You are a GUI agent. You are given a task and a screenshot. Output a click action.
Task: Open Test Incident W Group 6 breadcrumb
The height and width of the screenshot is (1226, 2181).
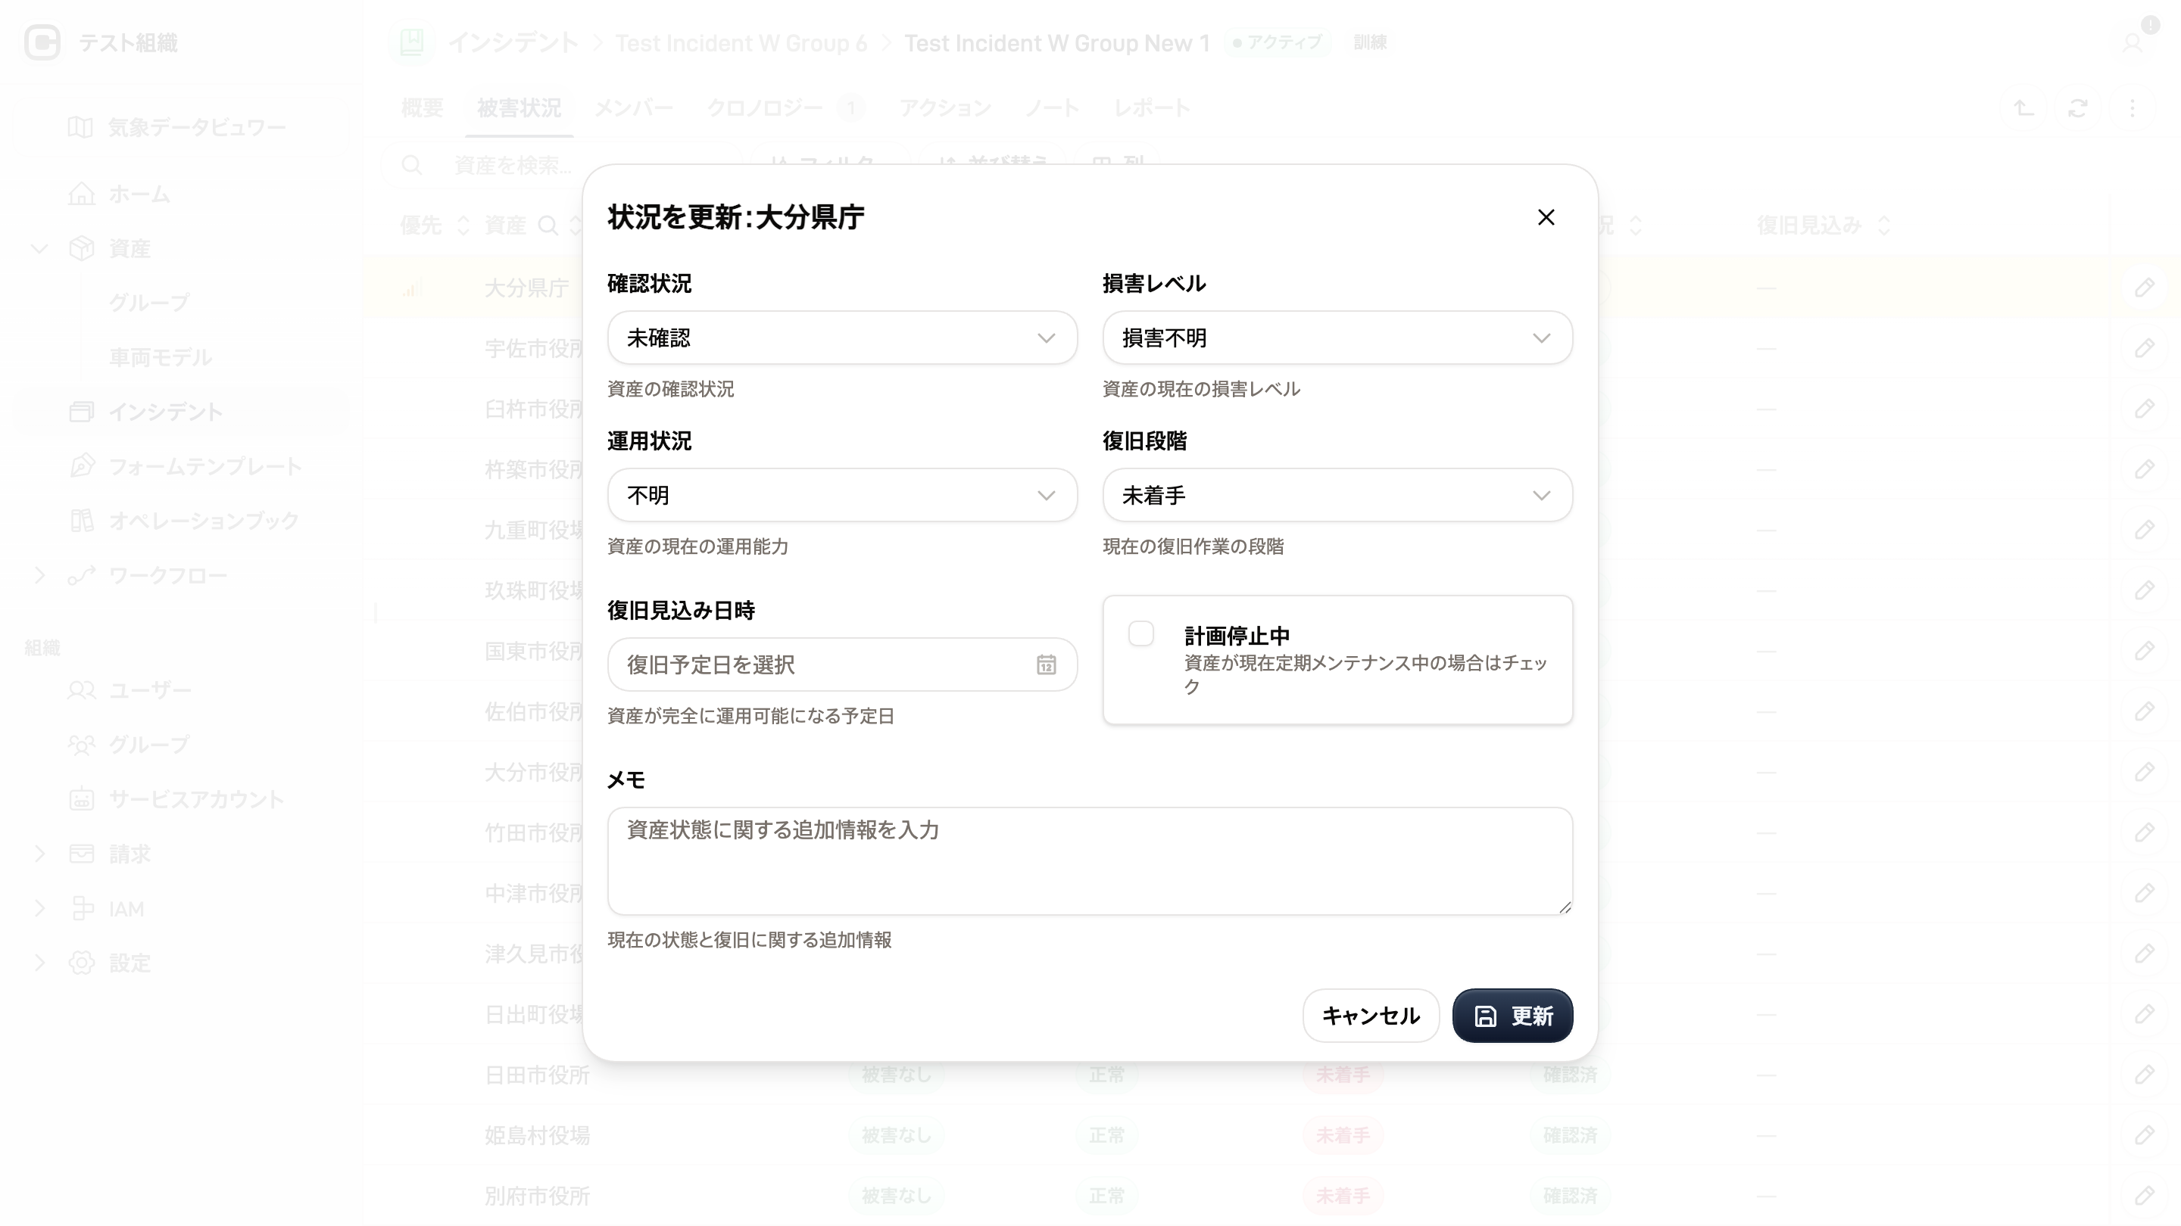coord(741,42)
